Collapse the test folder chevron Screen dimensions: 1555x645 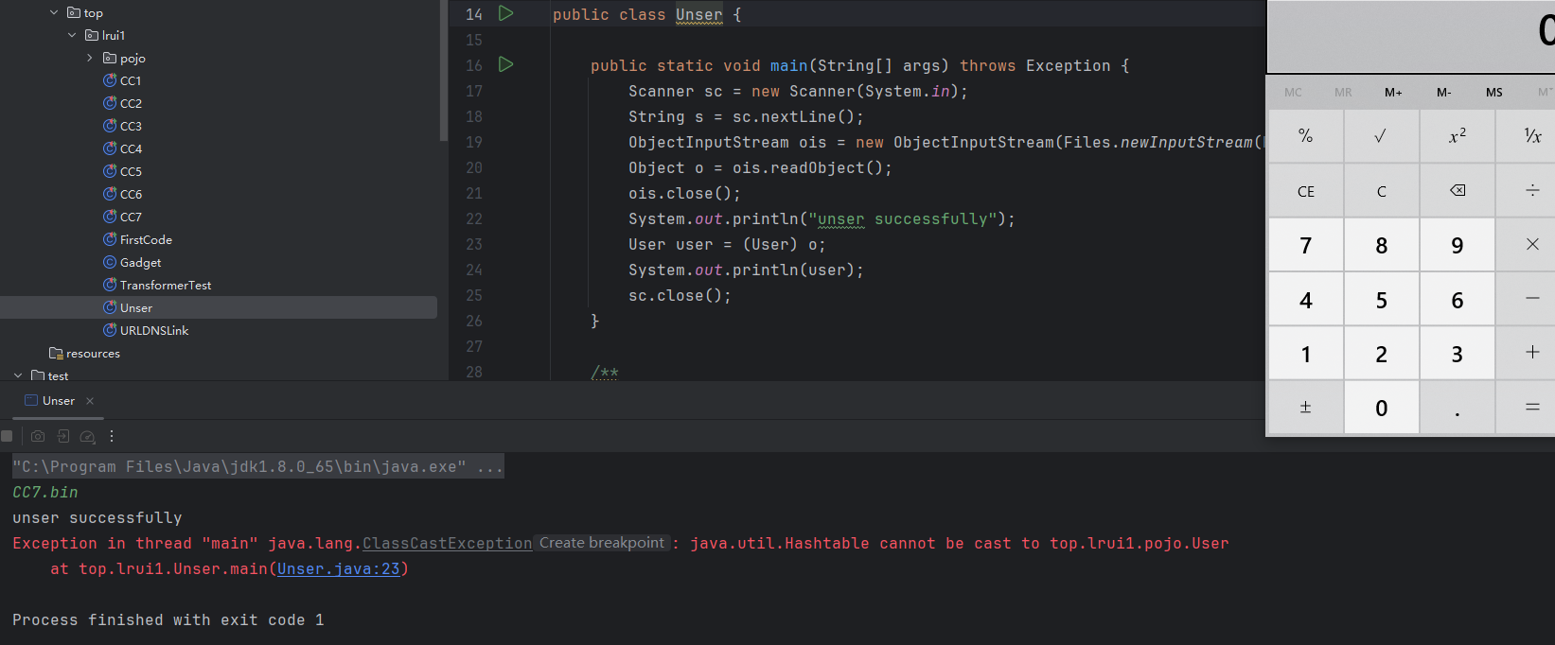(18, 375)
